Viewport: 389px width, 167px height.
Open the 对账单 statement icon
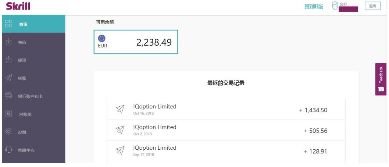pos(9,114)
